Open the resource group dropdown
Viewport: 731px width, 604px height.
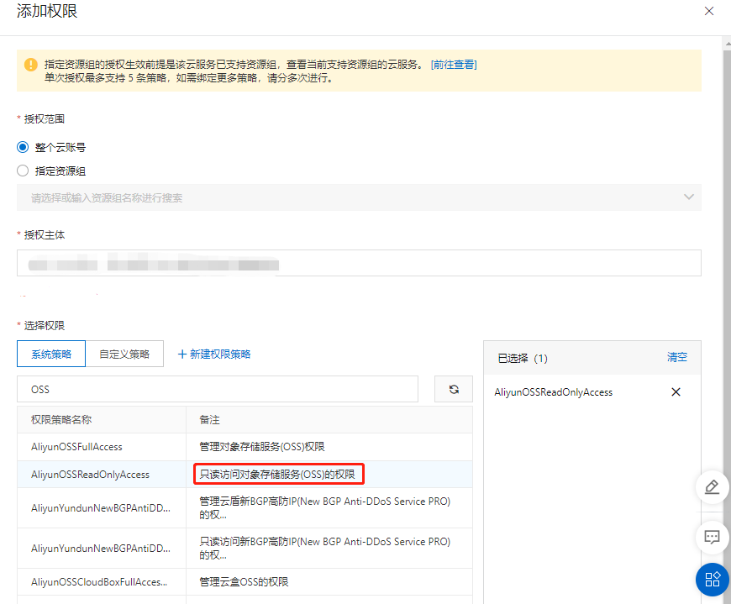point(359,197)
